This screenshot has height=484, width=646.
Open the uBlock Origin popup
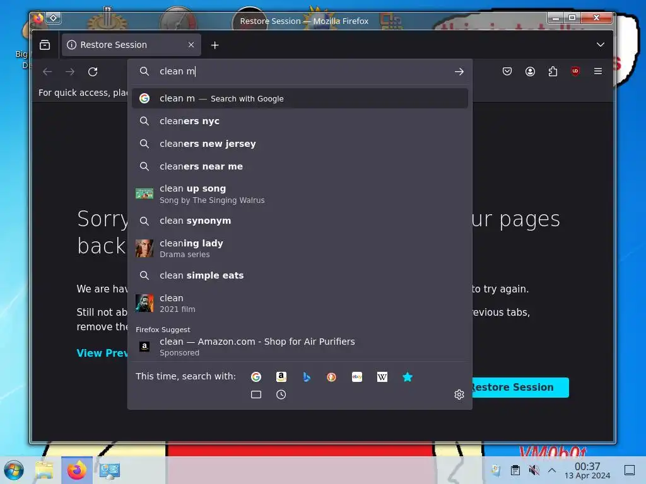(x=575, y=71)
